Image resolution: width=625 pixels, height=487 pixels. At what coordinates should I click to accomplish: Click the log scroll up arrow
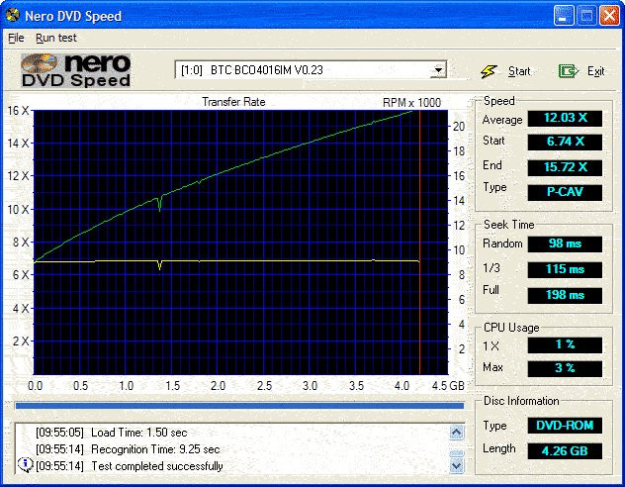point(457,432)
